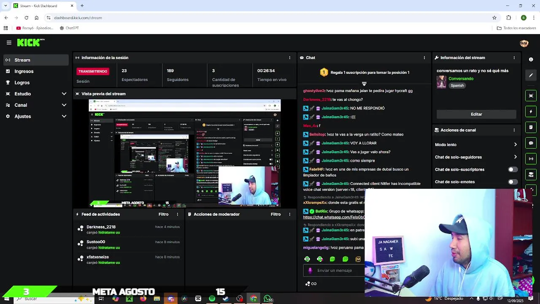Image resolution: width=540 pixels, height=304 pixels.
Task: Click the gold position 1 badge
Action: (x=324, y=72)
